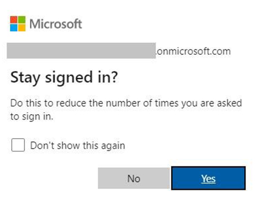
Task: Click the underlined Yes text label
Action: tap(208, 179)
